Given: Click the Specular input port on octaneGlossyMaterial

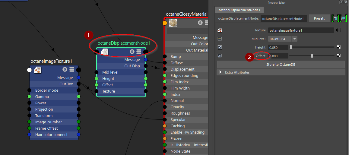Looking at the screenshot, I should pos(165,120).
